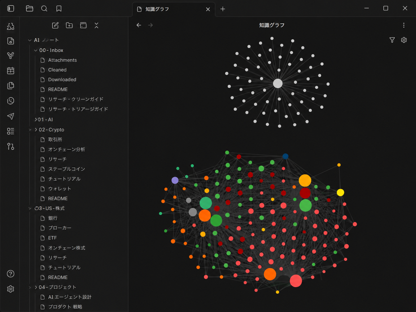Open the settings gear in left ribbon
416x312 pixels.
pyautogui.click(x=11, y=289)
